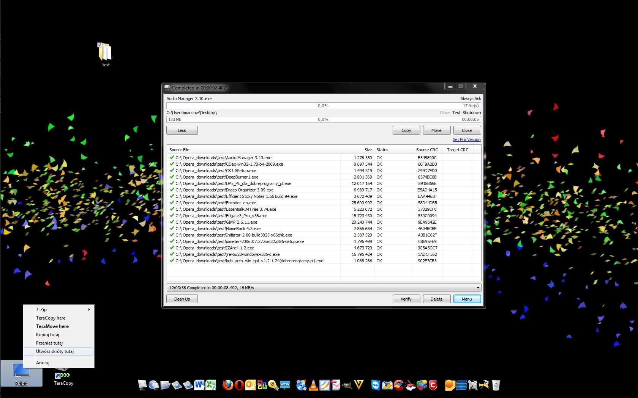Click the Clean Up button
This screenshot has width=638, height=398.
click(182, 299)
